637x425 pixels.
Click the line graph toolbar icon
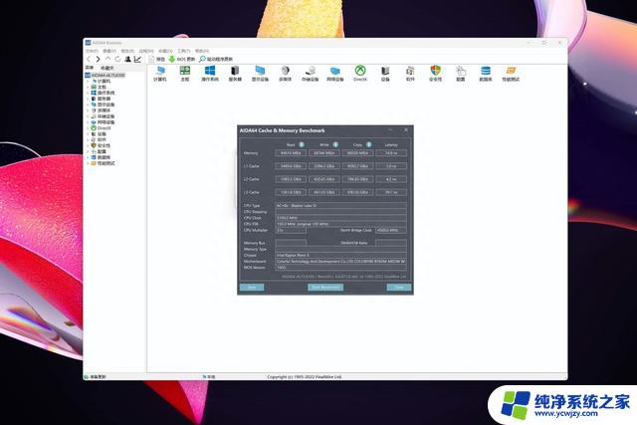[137, 60]
